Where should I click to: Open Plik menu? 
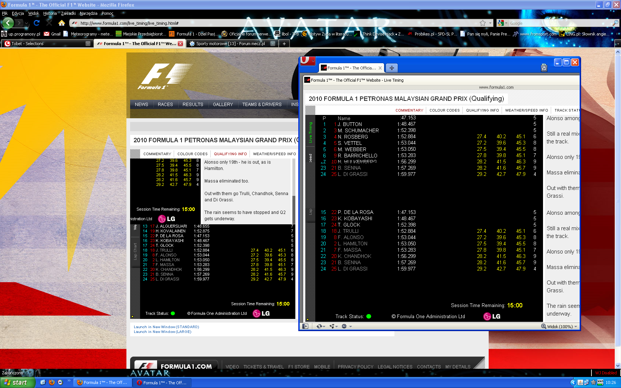point(5,13)
